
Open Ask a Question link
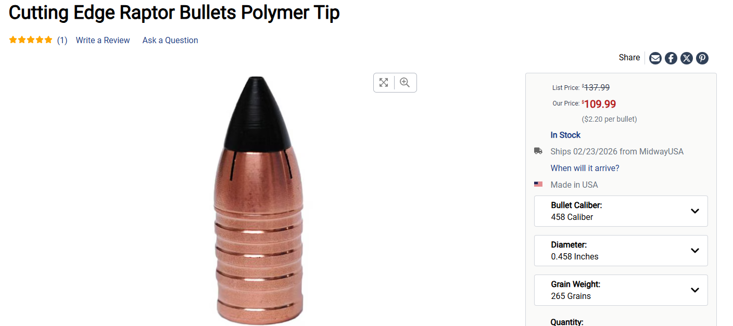coord(170,40)
